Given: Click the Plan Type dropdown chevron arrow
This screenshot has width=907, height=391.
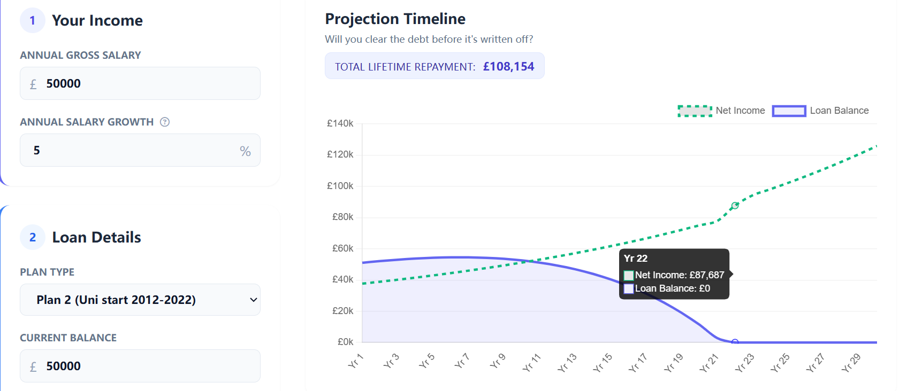Looking at the screenshot, I should [254, 300].
